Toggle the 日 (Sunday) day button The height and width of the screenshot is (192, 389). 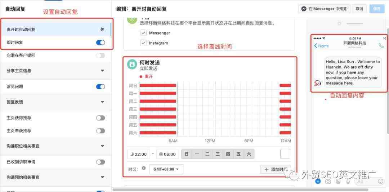point(187,154)
